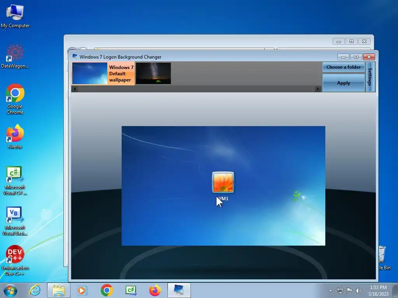This screenshot has height=298, width=398.
Task: Open the Action Center flag icon
Action: [x=349, y=291]
